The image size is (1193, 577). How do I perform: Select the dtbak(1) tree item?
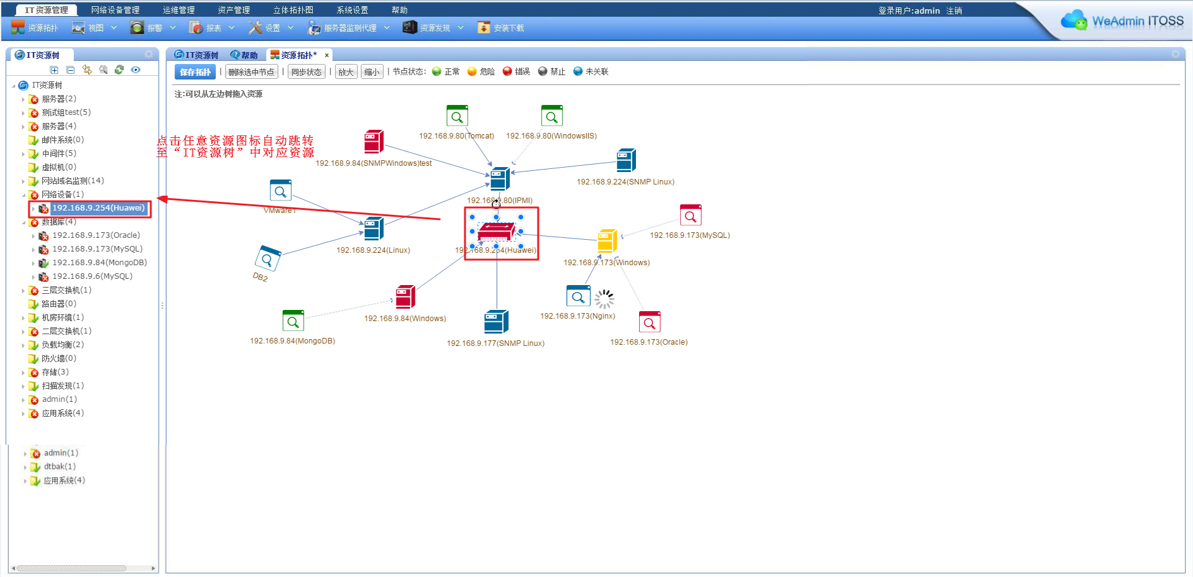click(60, 466)
